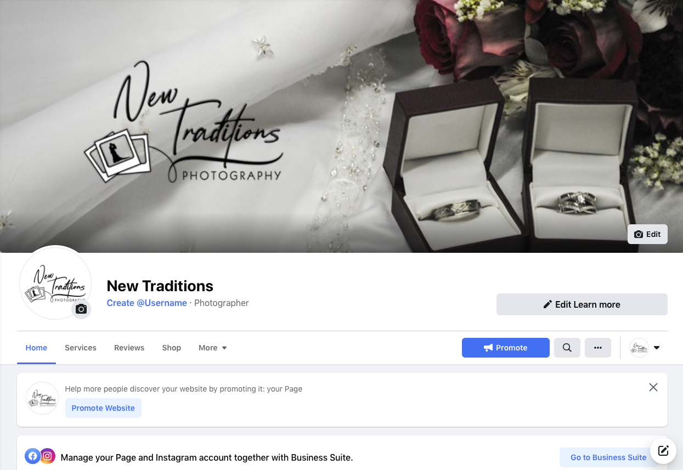Image resolution: width=683 pixels, height=470 pixels.
Task: Click the Instagram logo icon in Business Suite banner
Action: pos(48,456)
